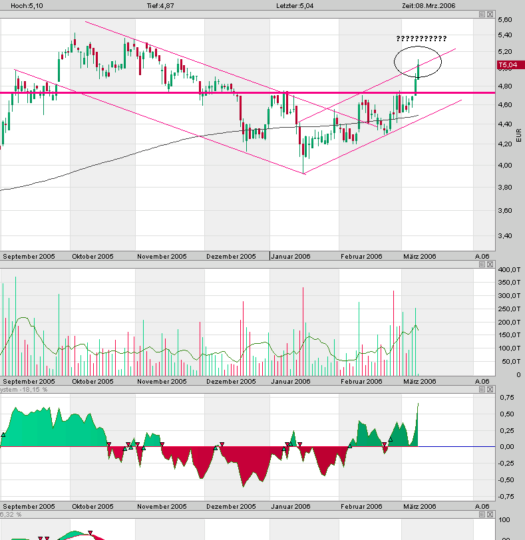Click the Letzter:5,04 value in header

pyautogui.click(x=295, y=5)
